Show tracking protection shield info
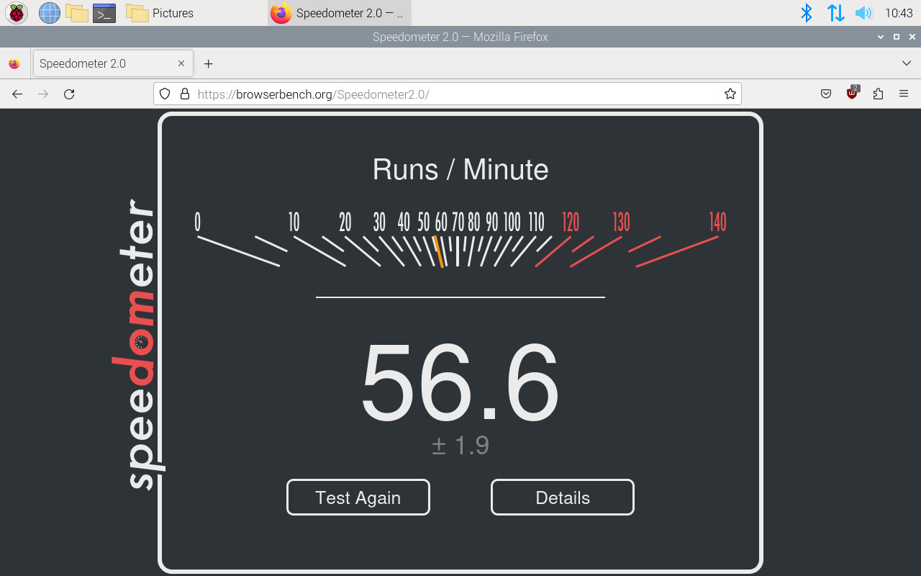The width and height of the screenshot is (921, 576). tap(165, 94)
